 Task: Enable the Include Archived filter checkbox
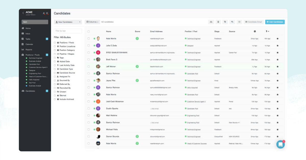55,99
